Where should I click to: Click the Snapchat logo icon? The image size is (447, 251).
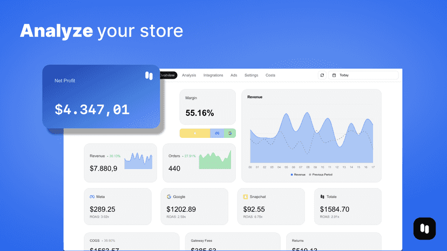pos(246,197)
